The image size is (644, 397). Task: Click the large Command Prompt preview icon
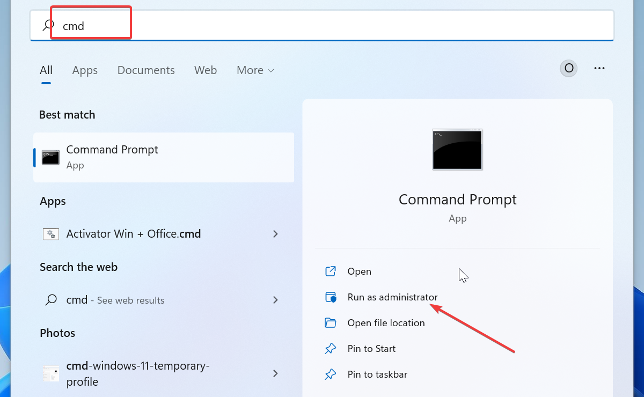[457, 150]
